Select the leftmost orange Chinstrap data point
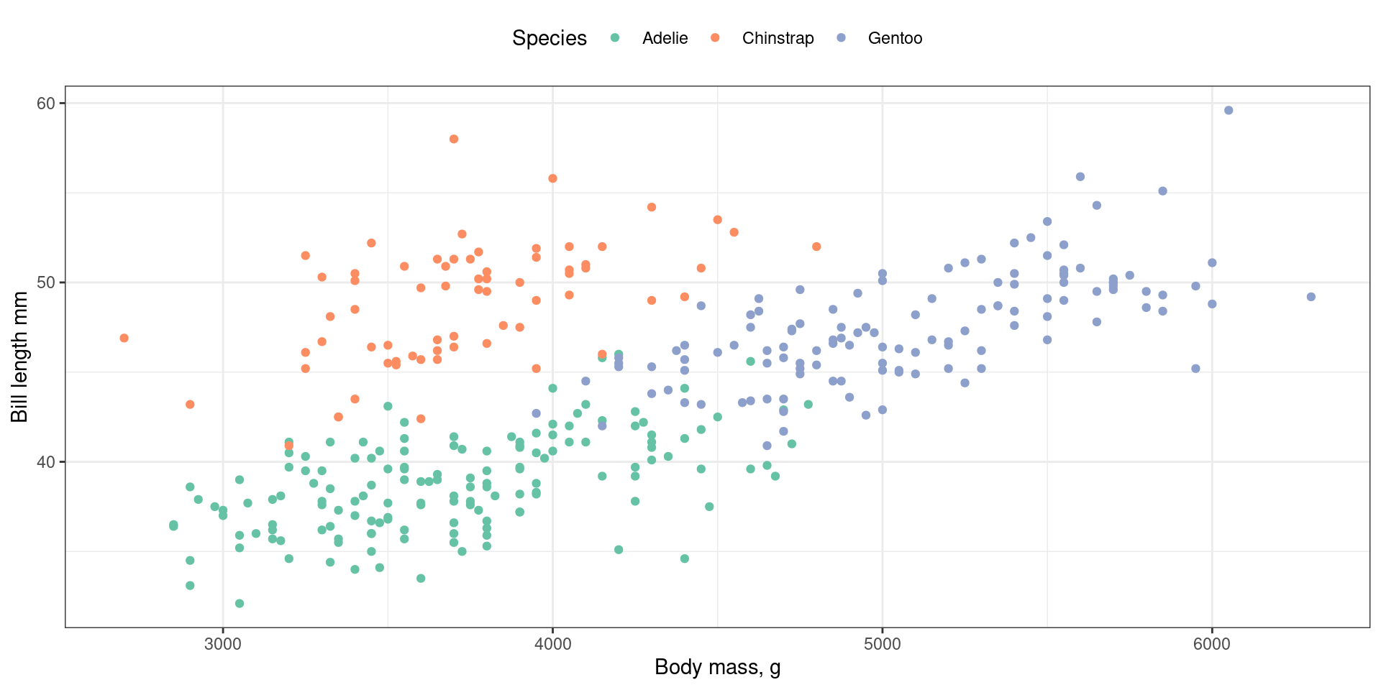 point(124,339)
